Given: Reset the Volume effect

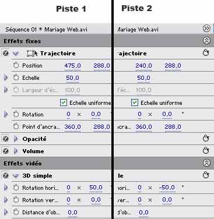Looking at the screenshot, I should pos(206,151).
